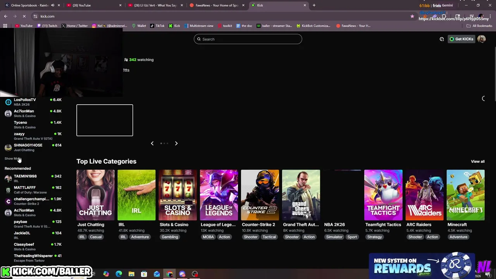Open zaayy channel in sidebar
Image resolution: width=496 pixels, height=279 pixels.
pyautogui.click(x=33, y=136)
